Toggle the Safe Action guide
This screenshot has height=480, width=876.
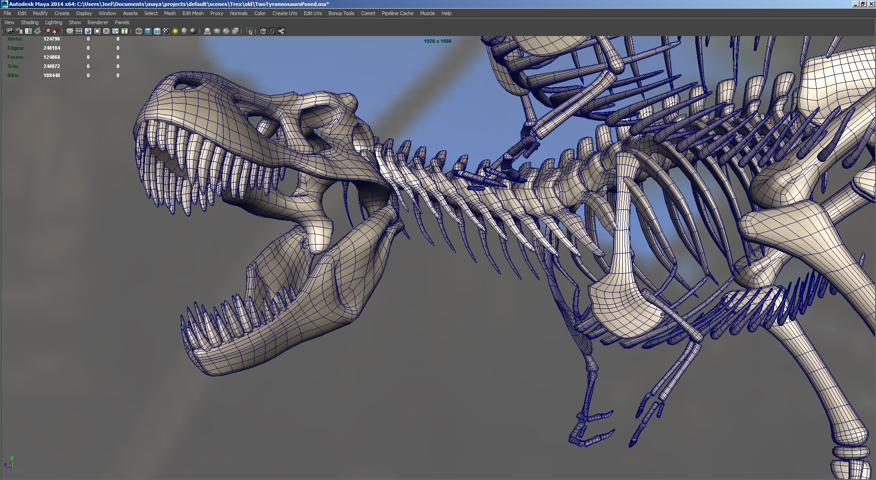tap(115, 31)
